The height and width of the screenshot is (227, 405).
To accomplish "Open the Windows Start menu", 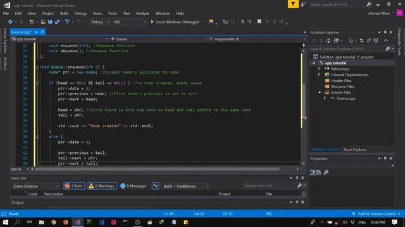I will click(5, 222).
